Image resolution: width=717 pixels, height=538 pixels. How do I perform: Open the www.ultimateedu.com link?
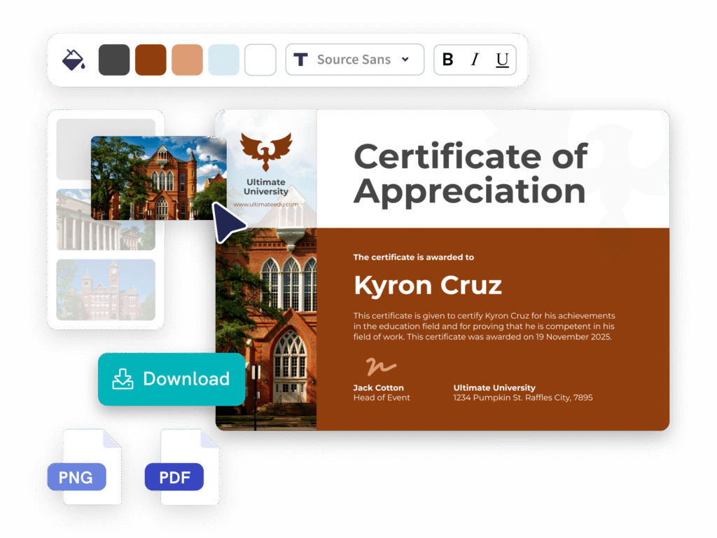266,205
